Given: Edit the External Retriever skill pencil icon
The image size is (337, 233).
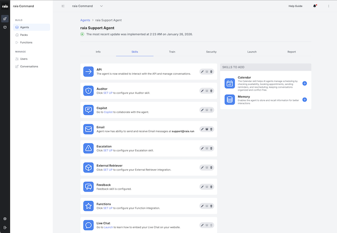Looking at the screenshot, I should [x=202, y=167].
